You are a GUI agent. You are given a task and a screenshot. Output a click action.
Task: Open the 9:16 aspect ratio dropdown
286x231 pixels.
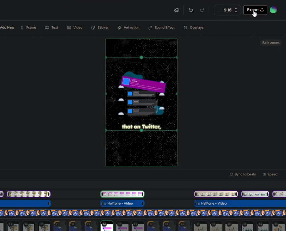click(x=228, y=10)
